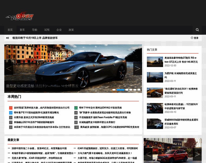This screenshot has width=206, height=163.
Task: Open the 首页 nav item
Action: [x=10, y=30]
